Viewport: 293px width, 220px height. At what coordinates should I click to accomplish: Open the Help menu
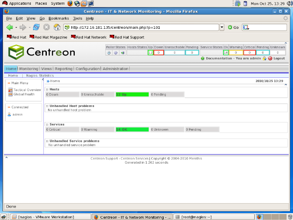pos(90,18)
